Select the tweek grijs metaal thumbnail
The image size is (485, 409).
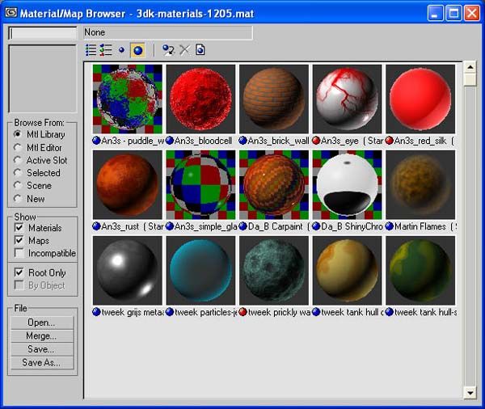(128, 271)
